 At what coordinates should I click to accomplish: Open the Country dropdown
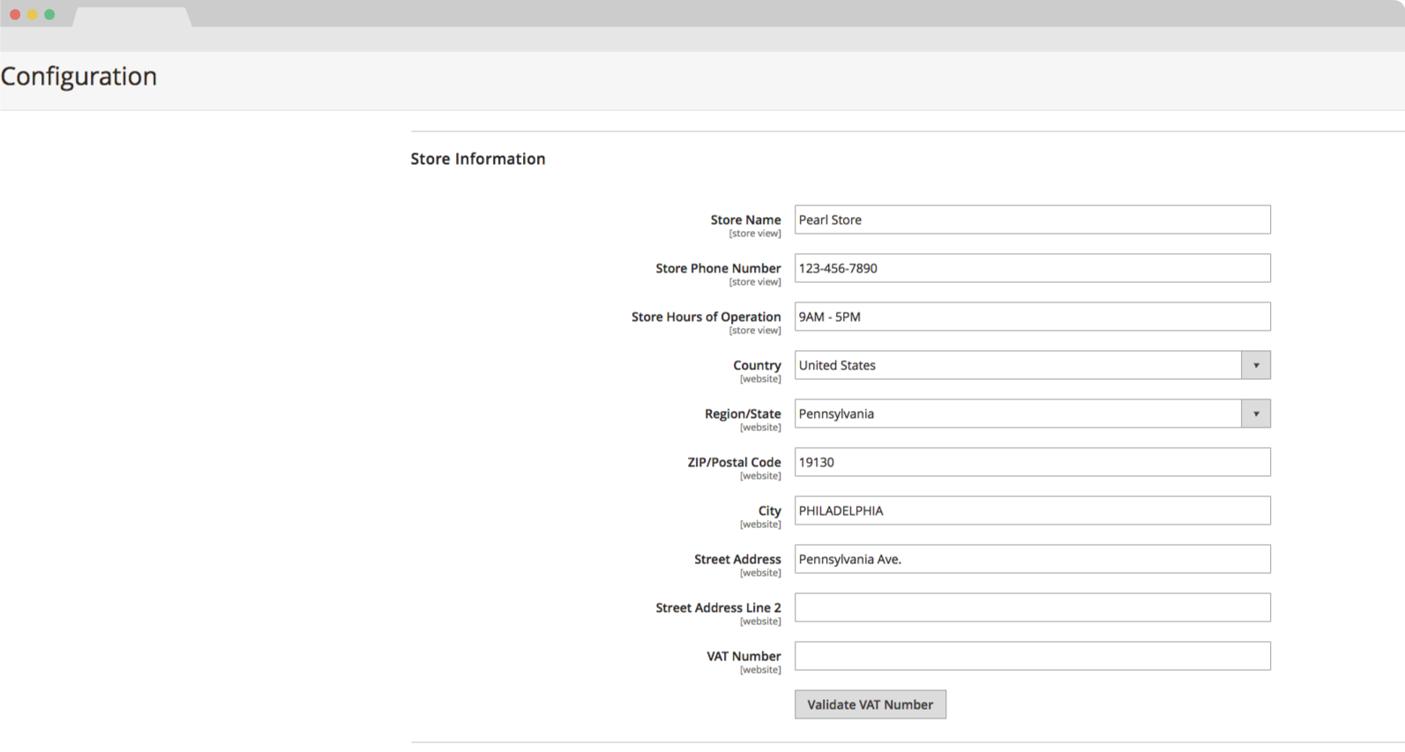tap(1032, 365)
